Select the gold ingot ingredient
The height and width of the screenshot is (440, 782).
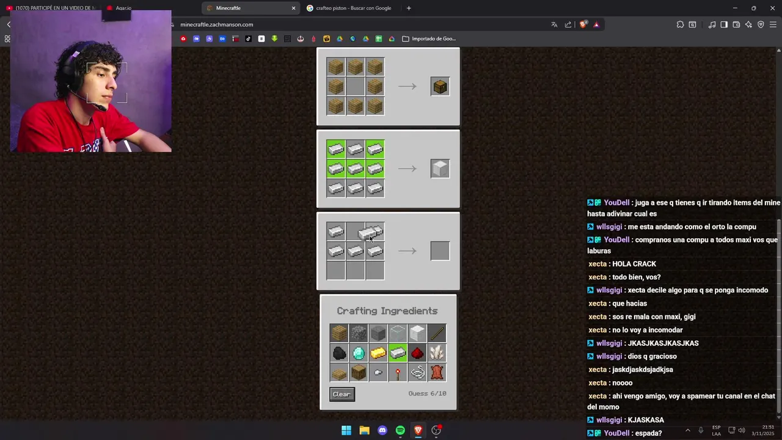378,353
